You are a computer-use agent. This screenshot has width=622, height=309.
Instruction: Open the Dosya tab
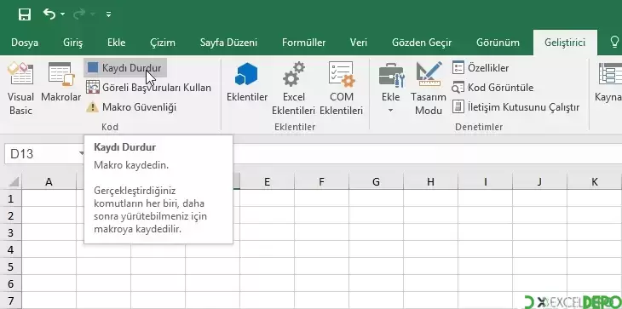pyautogui.click(x=25, y=43)
